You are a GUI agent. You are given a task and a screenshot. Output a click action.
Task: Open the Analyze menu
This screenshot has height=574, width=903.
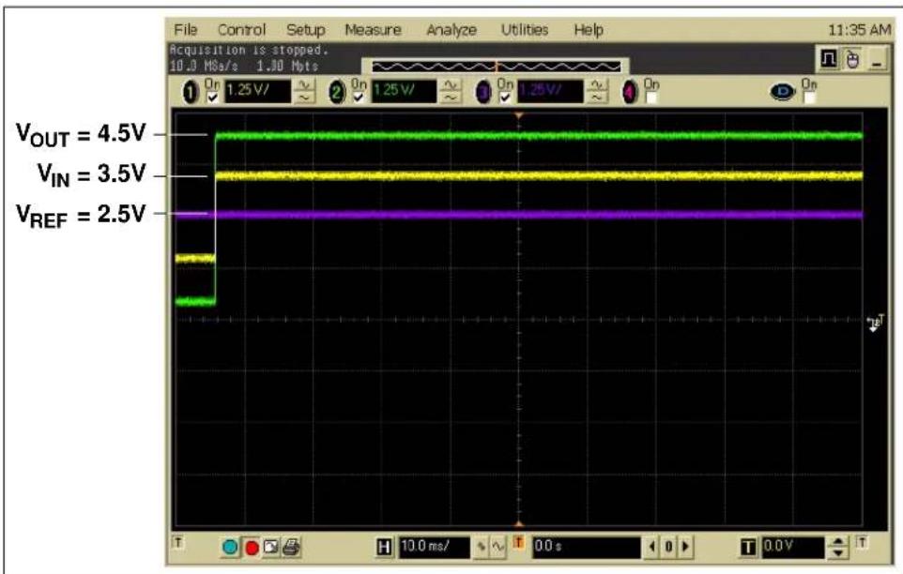click(x=451, y=30)
